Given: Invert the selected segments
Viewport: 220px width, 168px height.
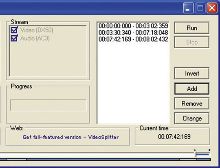Looking at the screenshot, I should (191, 73).
